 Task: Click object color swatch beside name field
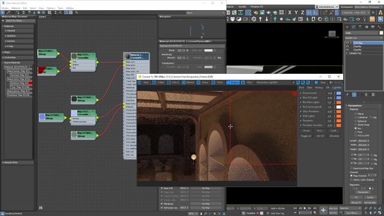click(381, 33)
